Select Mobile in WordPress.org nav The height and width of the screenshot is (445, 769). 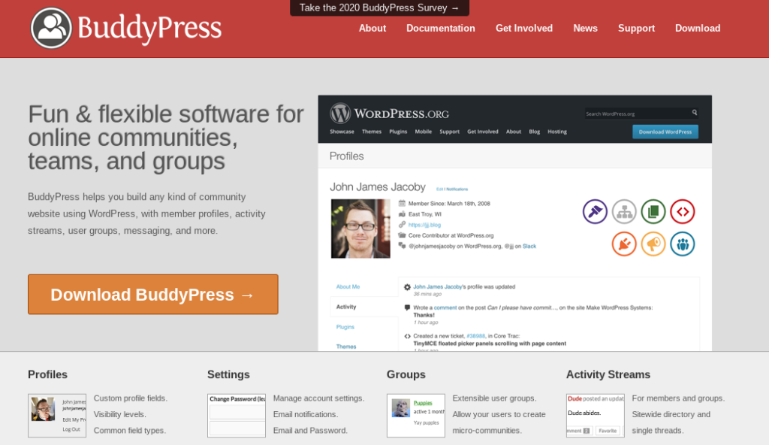coord(424,132)
